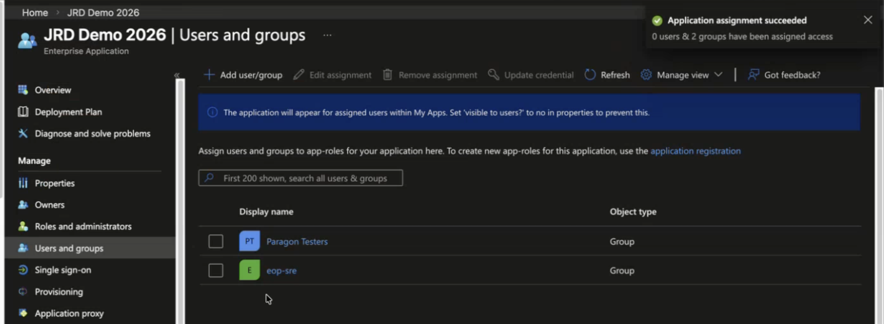
Task: Click the Application proxy icon
Action: point(23,313)
